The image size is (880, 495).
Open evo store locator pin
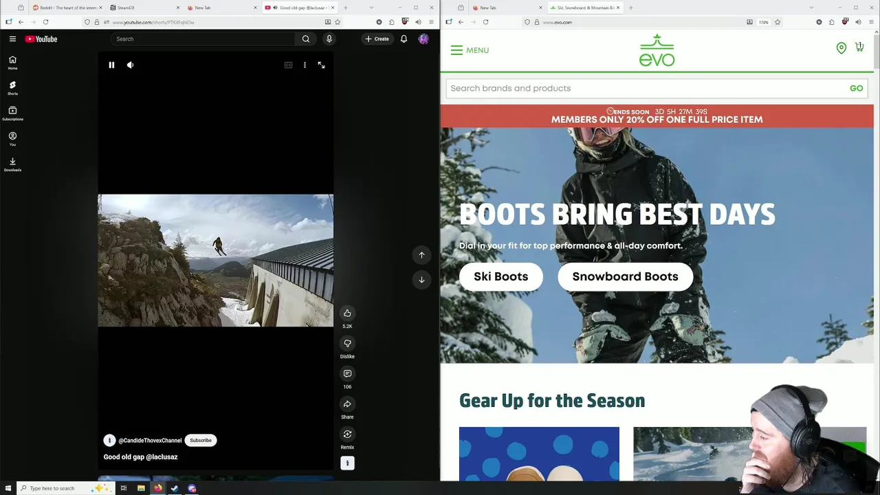click(841, 48)
